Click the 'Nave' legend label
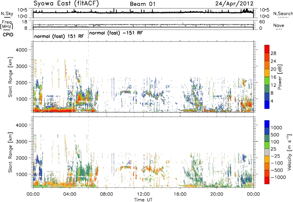 click(279, 25)
